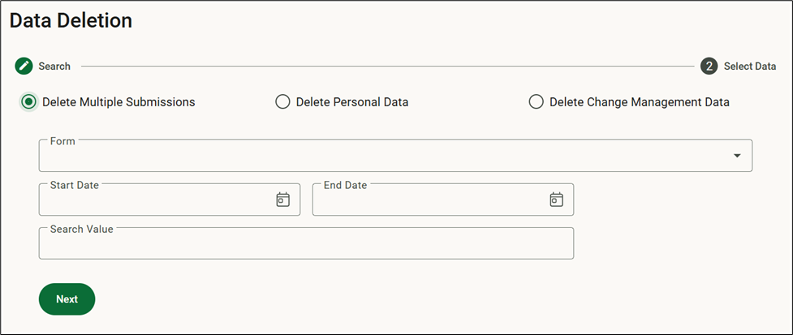Focus the End Date input field
793x335 pixels.
[x=443, y=200]
